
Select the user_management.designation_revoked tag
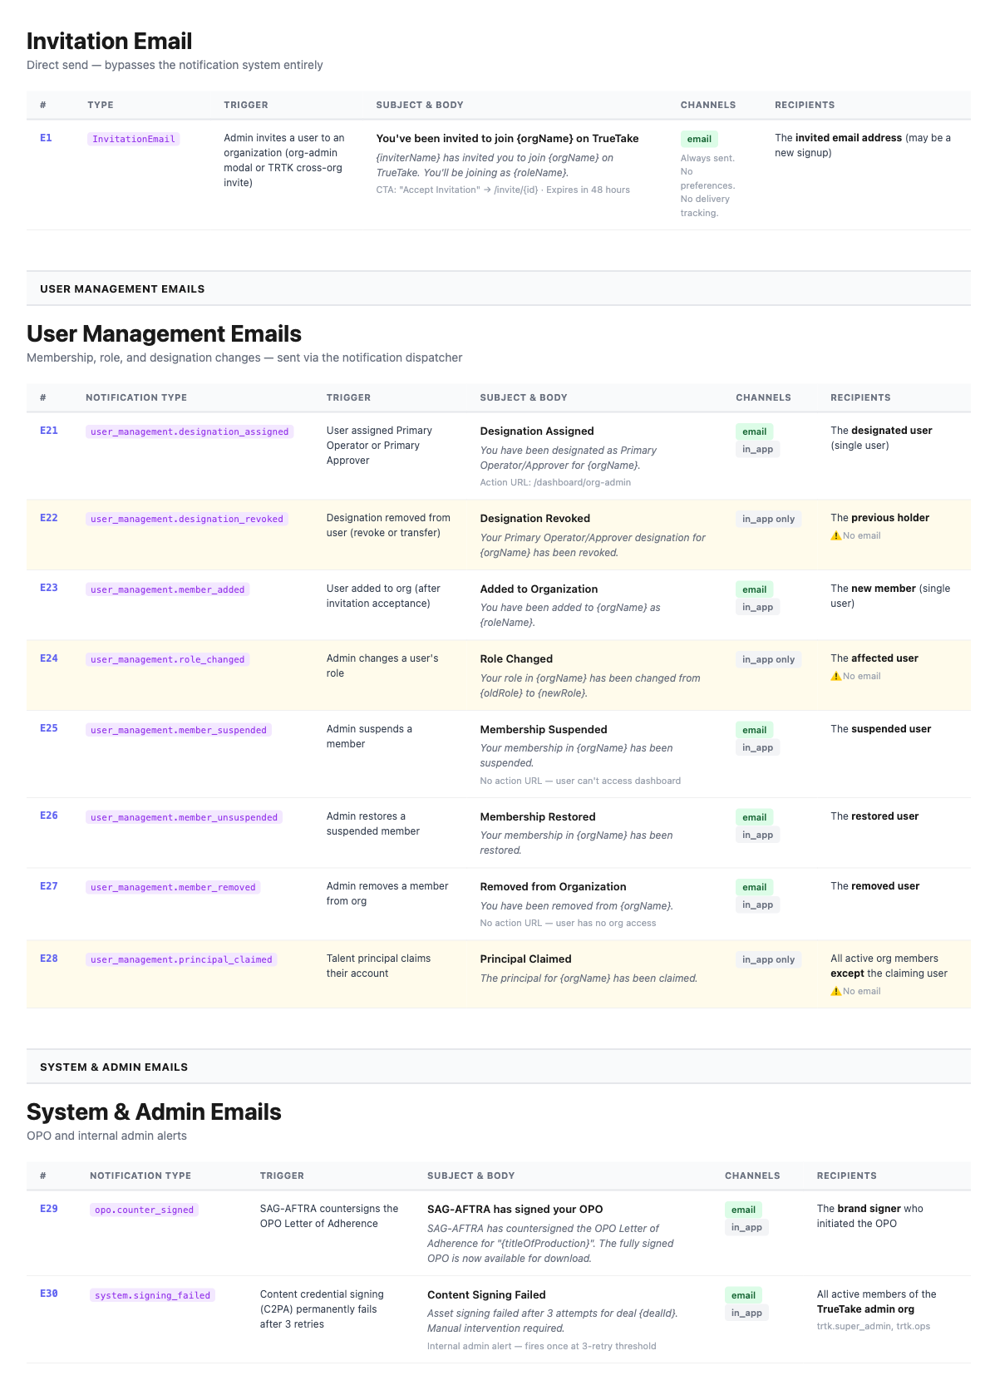click(187, 519)
